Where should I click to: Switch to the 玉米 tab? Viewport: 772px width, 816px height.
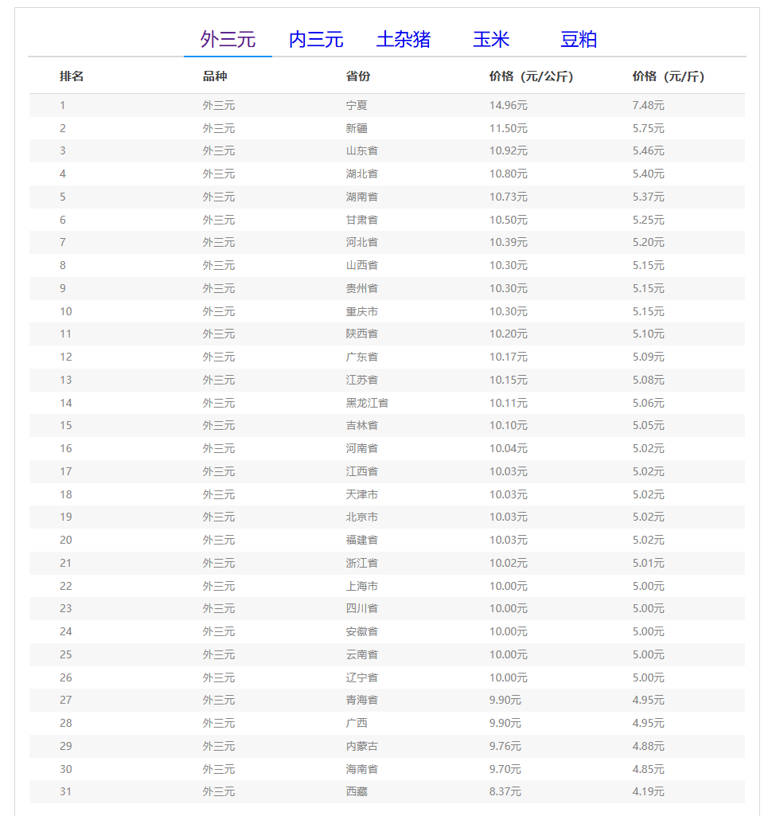[x=490, y=39]
